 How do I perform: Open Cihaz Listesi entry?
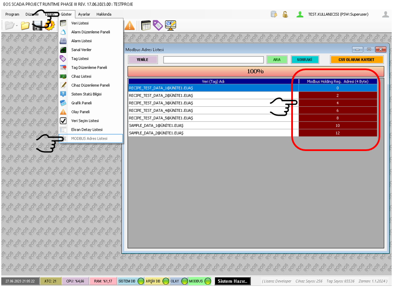91,77
